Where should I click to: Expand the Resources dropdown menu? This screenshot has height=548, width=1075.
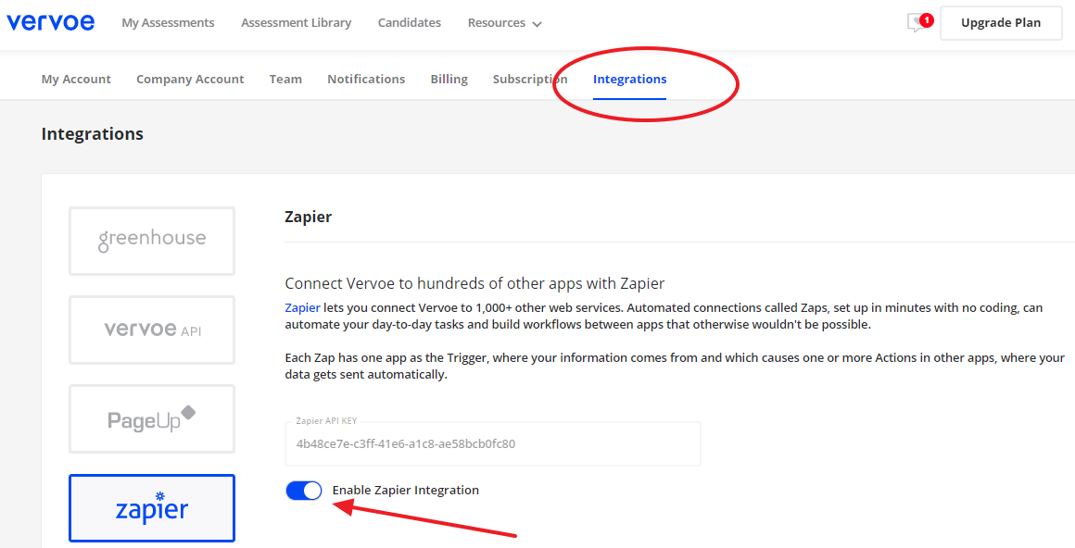coord(504,23)
